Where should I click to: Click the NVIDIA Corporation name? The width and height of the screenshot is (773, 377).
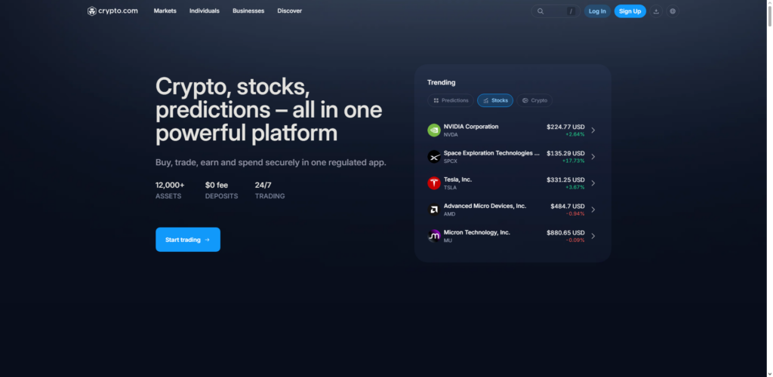click(x=471, y=127)
